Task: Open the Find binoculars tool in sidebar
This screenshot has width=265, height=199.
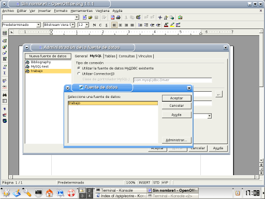Action: [x=5, y=95]
